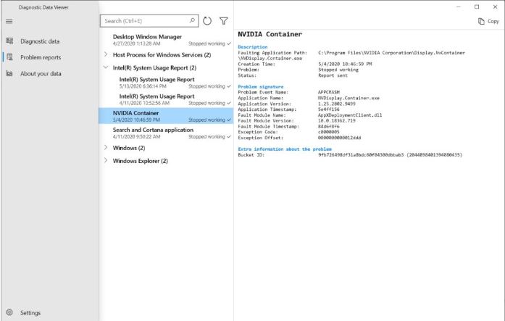Minimize the Diagnostic Data Viewer window
This screenshot has width=505, height=321.
coord(459,7)
